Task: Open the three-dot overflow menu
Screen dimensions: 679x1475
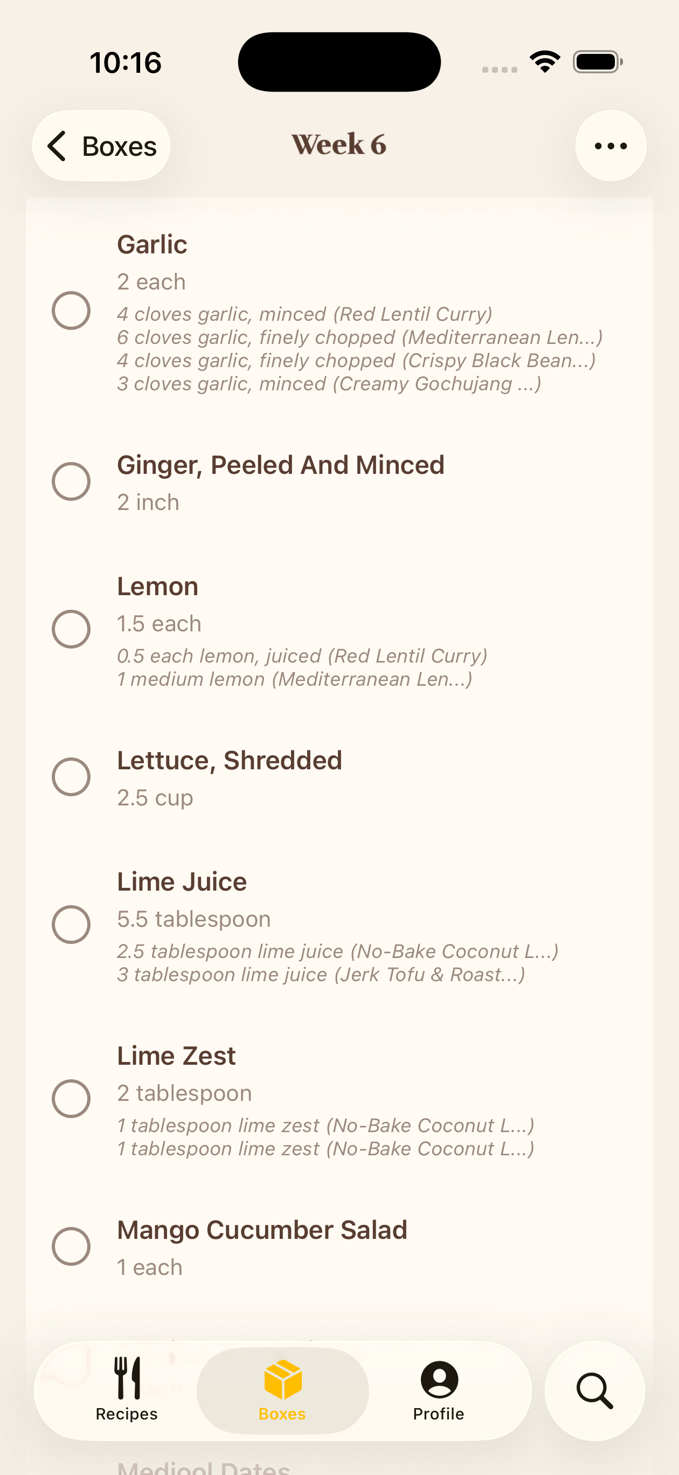Action: 611,146
